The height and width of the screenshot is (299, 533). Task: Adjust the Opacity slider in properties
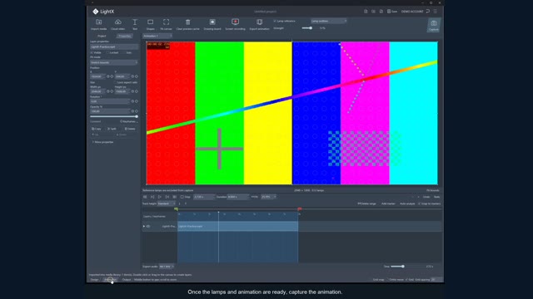[114, 116]
